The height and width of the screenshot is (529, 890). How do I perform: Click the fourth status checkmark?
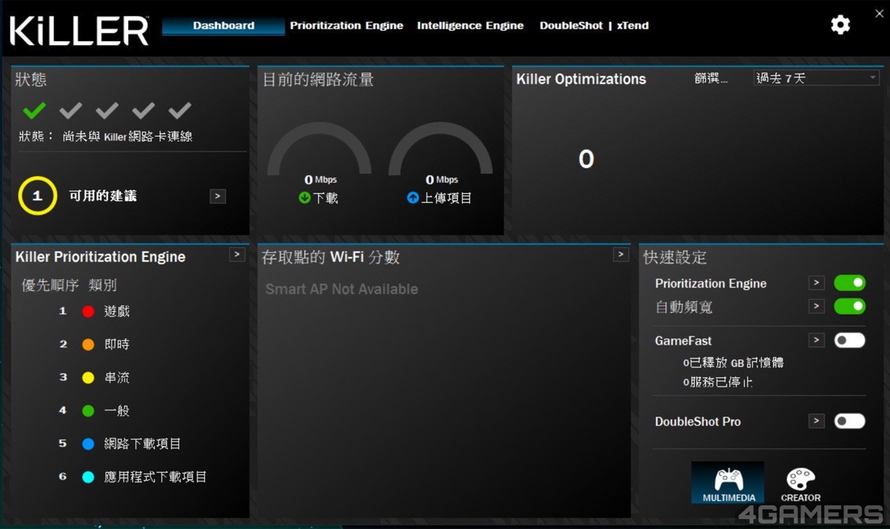pos(143,110)
